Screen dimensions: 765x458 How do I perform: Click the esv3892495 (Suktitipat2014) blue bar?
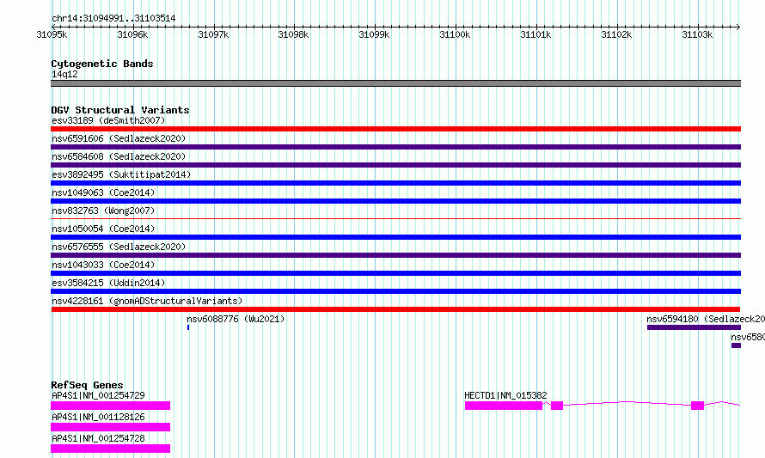click(395, 183)
